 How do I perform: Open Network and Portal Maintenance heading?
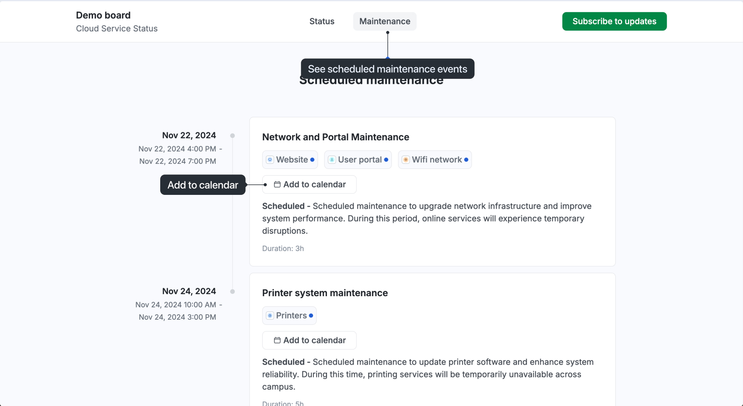tap(336, 137)
